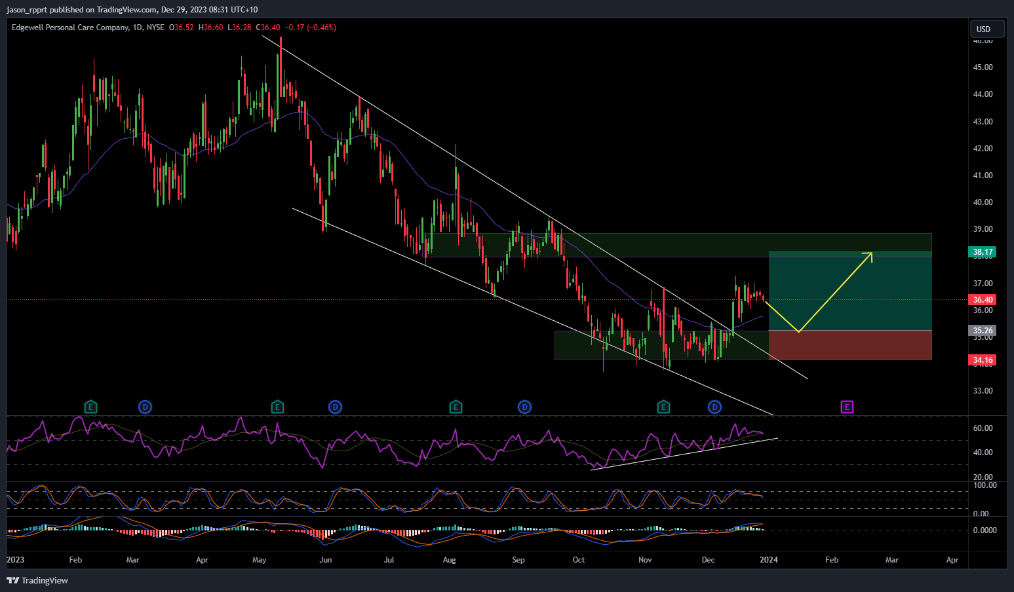Click the close value C36.40
The image size is (1014, 592).
(268, 28)
